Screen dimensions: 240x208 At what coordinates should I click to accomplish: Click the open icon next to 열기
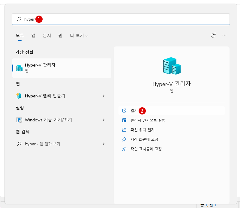(124, 111)
